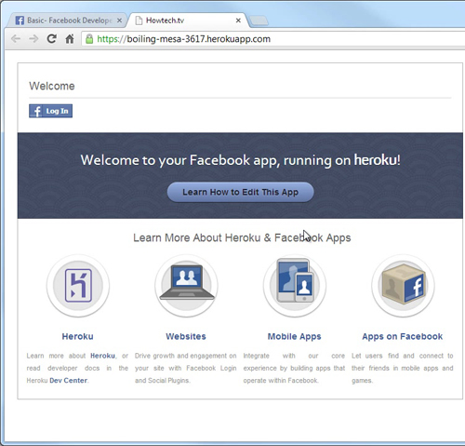Screen dimensions: 465x446
Task: Click the Welcome heading text
Action: 52,86
